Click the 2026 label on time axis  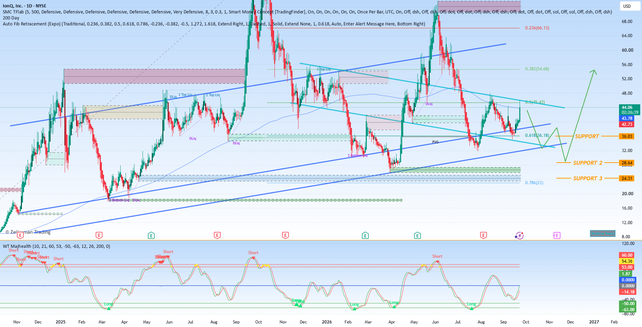327,322
